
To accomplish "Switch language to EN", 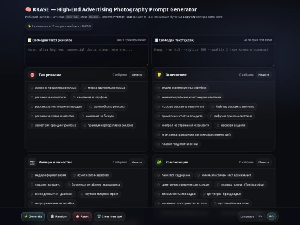I will pos(261,217).
